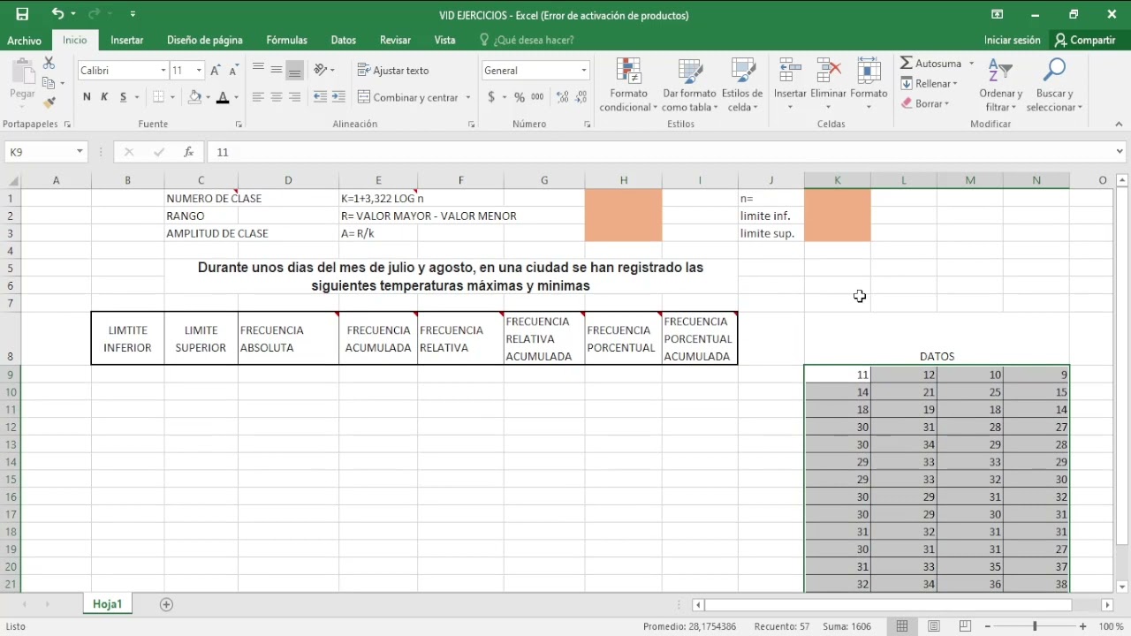Open Formato condicional
This screenshot has width=1131, height=636.
628,86
